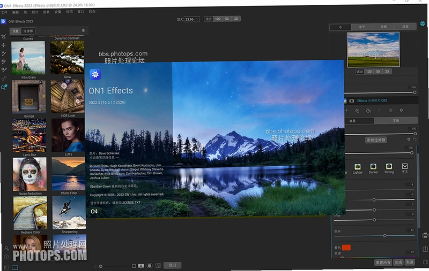Click the 取消 cancel button
Image resolution: width=429 pixels, height=271 pixels.
click(x=410, y=262)
